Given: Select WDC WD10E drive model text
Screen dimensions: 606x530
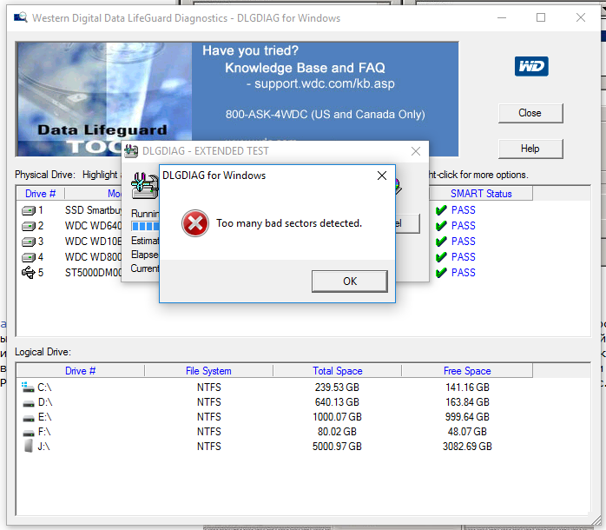Looking at the screenshot, I should [x=93, y=242].
